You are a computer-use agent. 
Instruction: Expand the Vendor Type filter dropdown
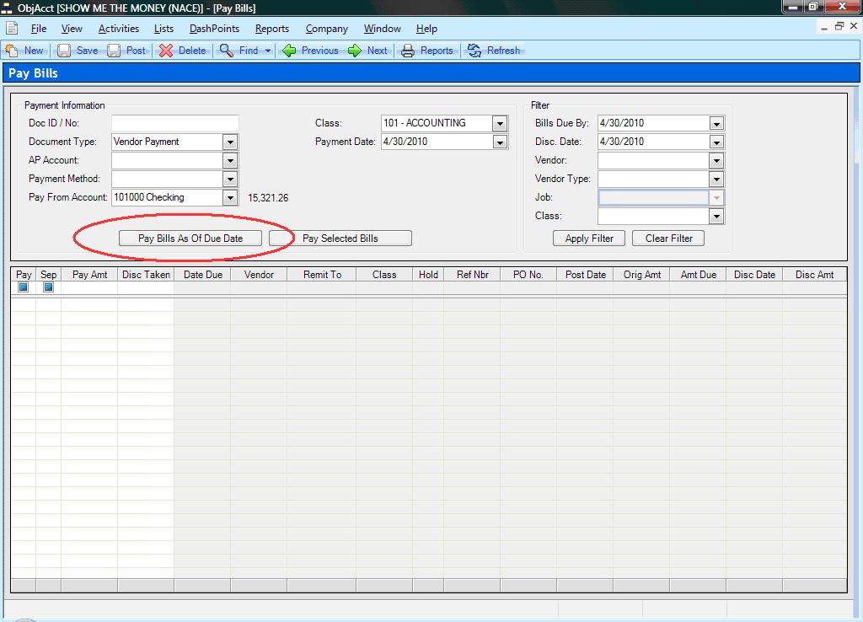click(716, 179)
